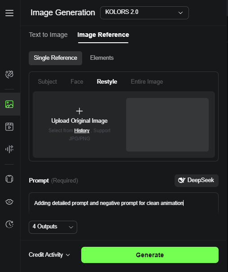Screen dimensions: 228x272
Task: Open the video generation sidebar icon
Action: (x=9, y=127)
